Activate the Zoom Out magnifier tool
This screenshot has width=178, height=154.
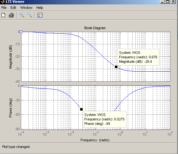pyautogui.click(x=30, y=15)
